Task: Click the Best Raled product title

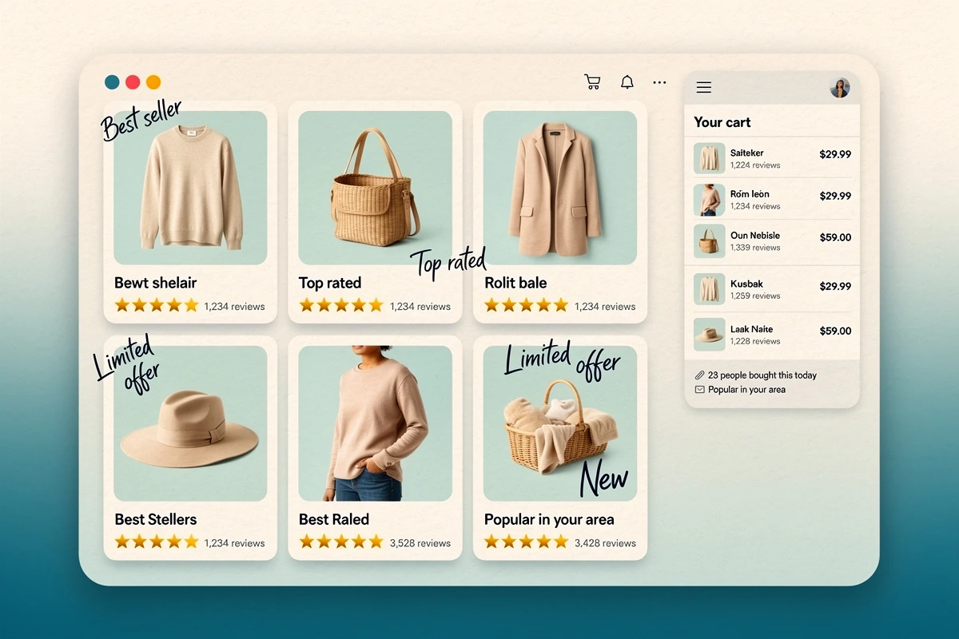Action: (333, 519)
